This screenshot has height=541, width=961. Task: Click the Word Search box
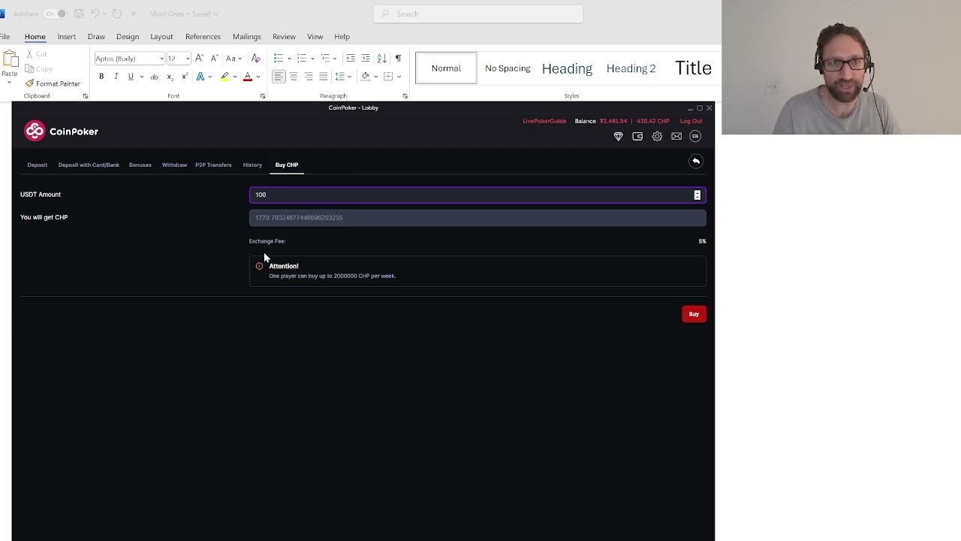pyautogui.click(x=478, y=14)
